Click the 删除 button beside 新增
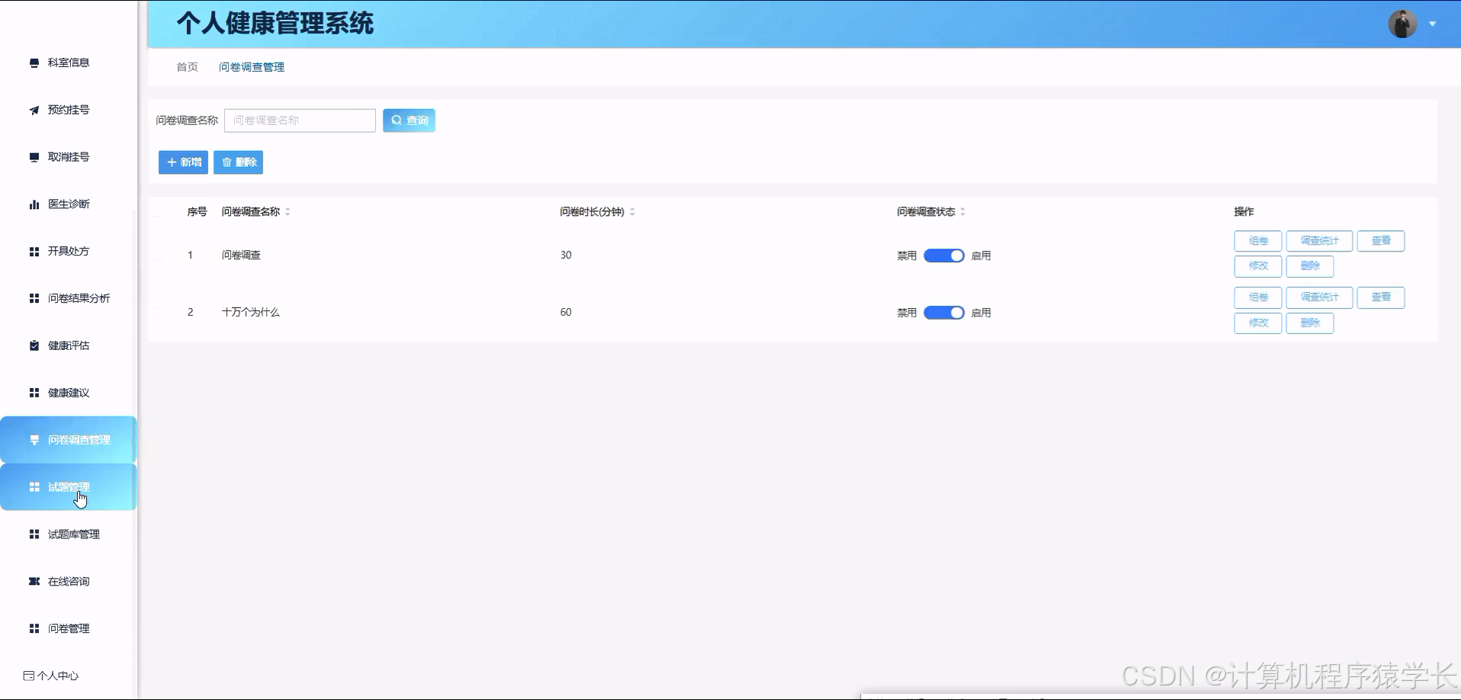Image resolution: width=1461 pixels, height=700 pixels. coord(238,162)
